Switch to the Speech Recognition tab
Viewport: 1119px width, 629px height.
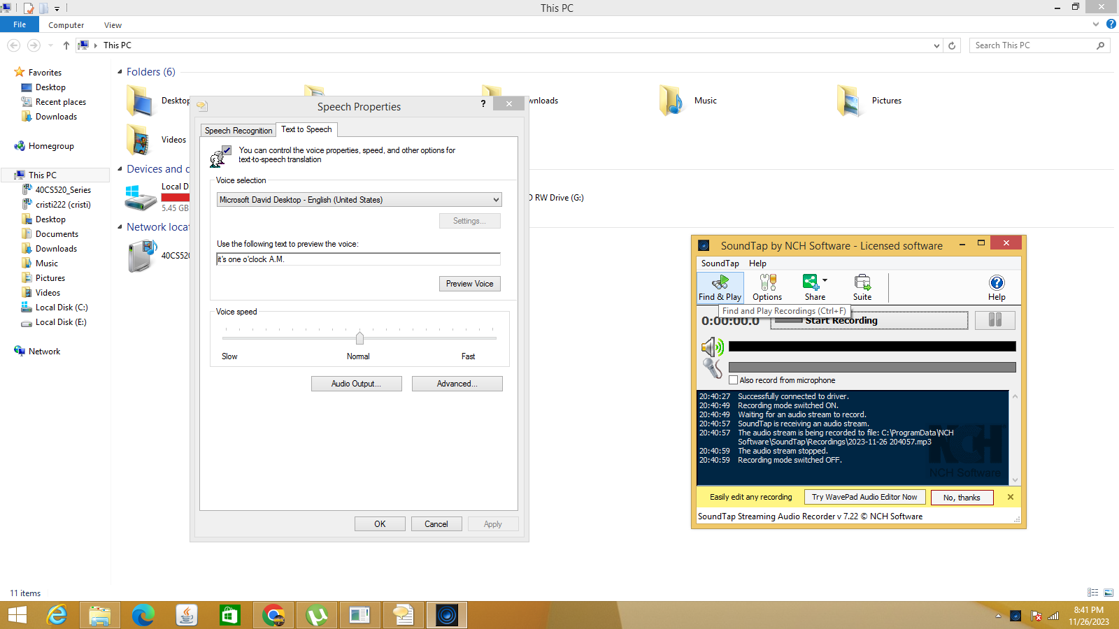pos(238,130)
